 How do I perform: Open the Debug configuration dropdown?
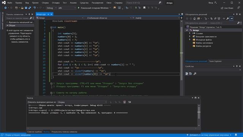(52, 8)
